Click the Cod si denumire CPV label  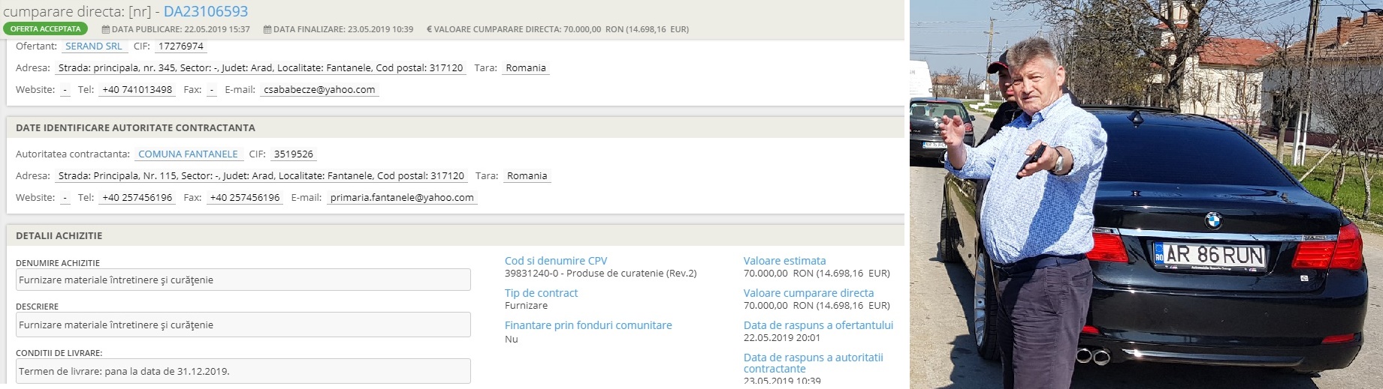[x=555, y=261]
